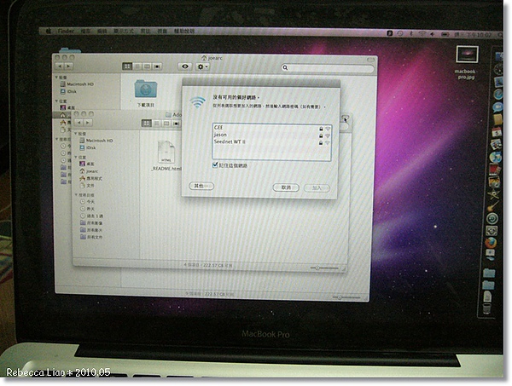
Task: Go forward in the joearc window
Action: point(68,66)
